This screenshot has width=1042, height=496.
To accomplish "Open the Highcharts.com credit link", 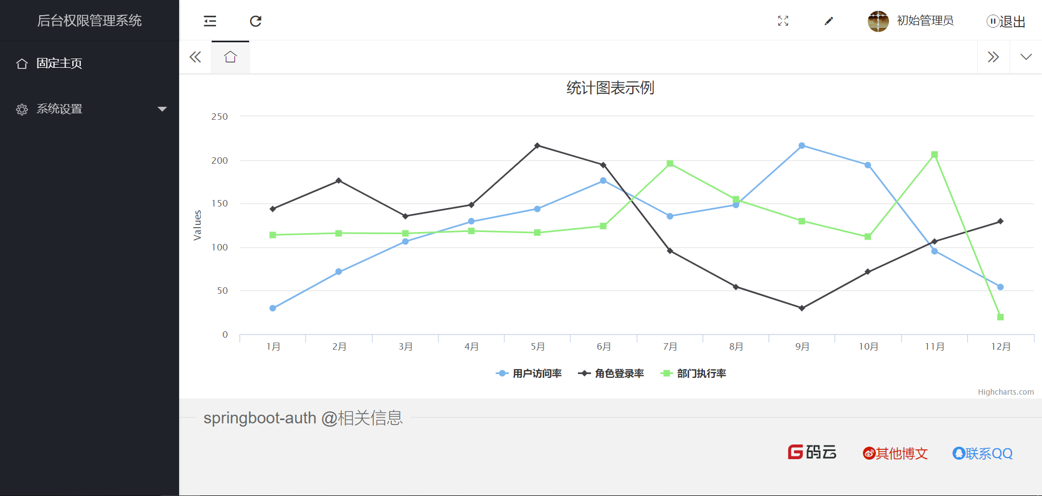I will point(1006,392).
